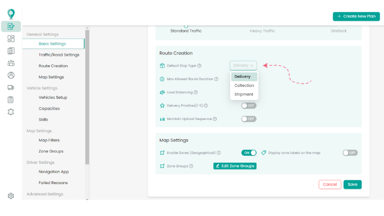Image resolution: width=384 pixels, height=216 pixels.
Task: Open Traffic/Road Settings menu item
Action: 59,55
